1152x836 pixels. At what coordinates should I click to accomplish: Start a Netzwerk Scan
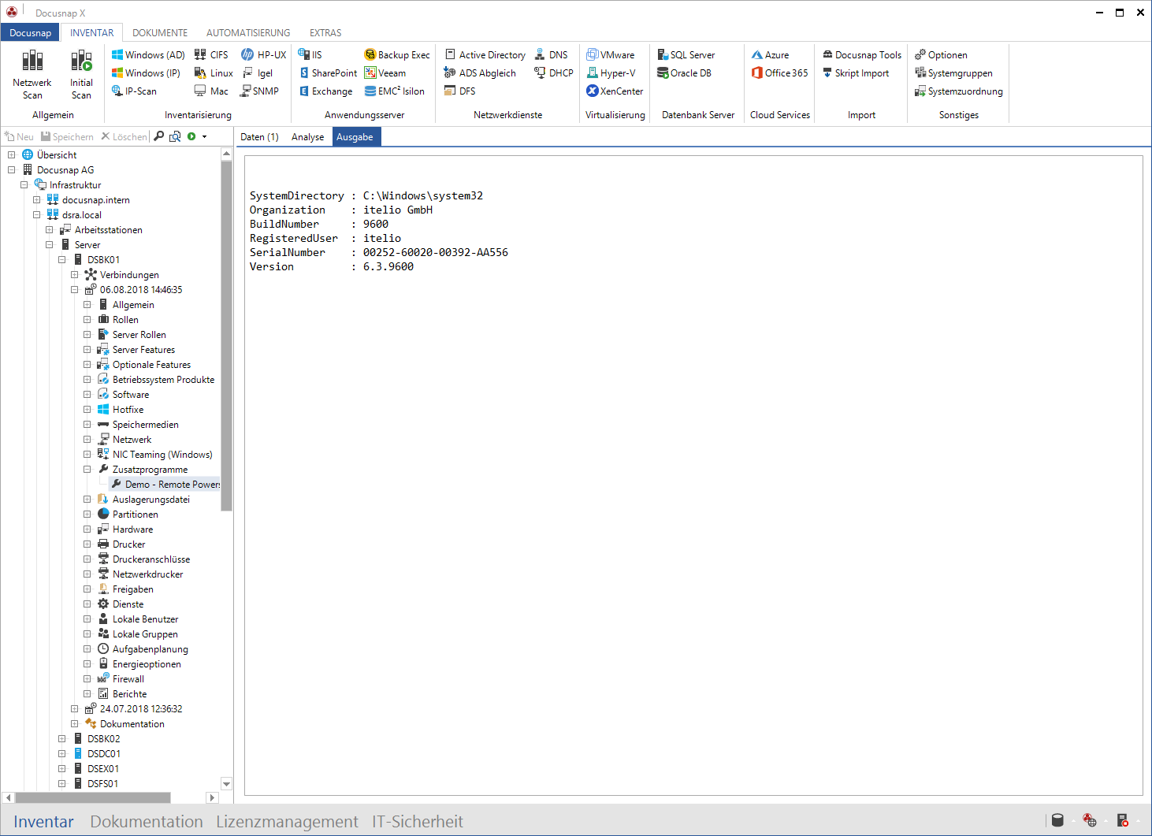click(32, 74)
